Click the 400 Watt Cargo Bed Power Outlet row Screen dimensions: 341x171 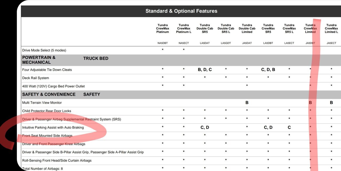(181, 86)
